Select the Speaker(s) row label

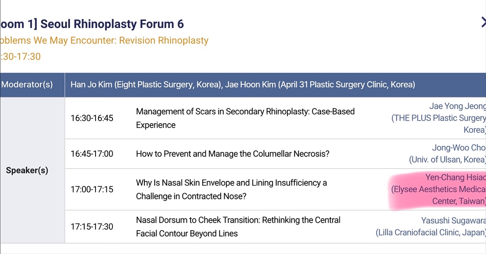27,170
